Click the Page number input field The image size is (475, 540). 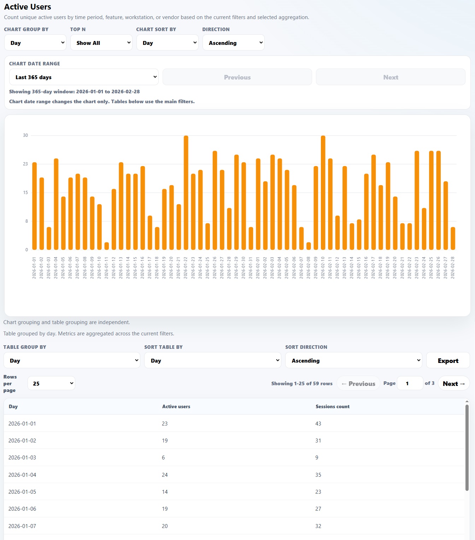point(410,383)
